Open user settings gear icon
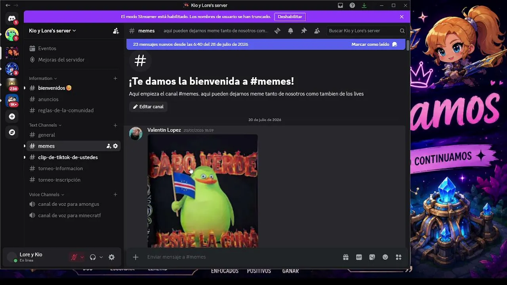Screen dimensions: 507x285 tap(112, 257)
